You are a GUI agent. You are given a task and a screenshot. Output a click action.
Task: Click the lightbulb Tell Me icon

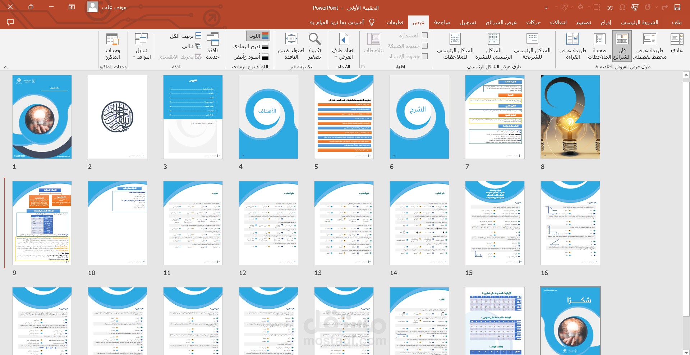point(372,22)
